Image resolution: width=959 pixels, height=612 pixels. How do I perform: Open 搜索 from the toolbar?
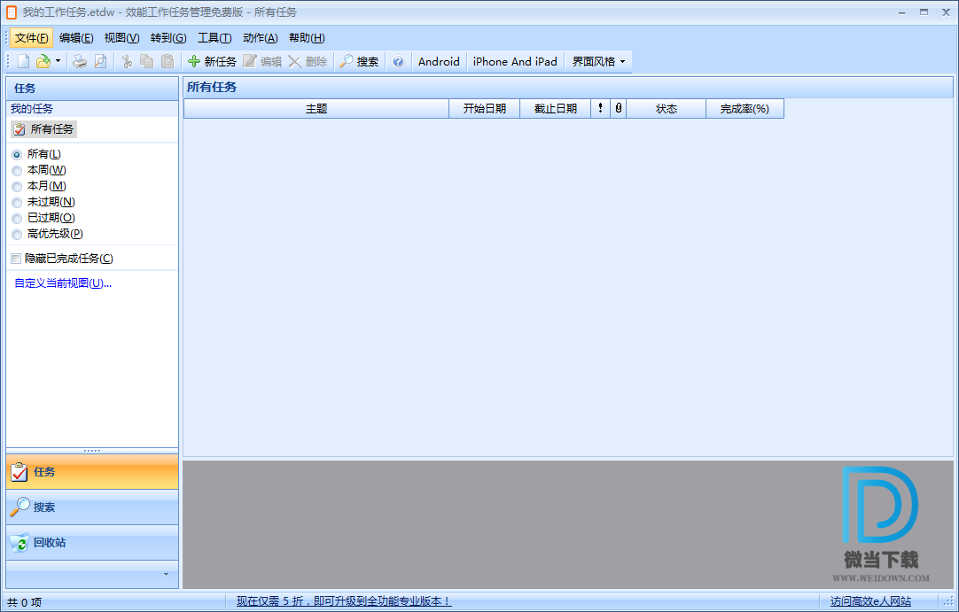359,61
